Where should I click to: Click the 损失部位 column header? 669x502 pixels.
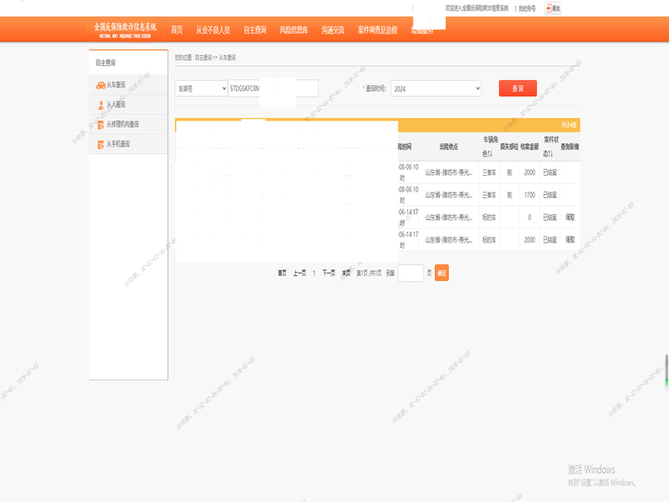pyautogui.click(x=509, y=147)
